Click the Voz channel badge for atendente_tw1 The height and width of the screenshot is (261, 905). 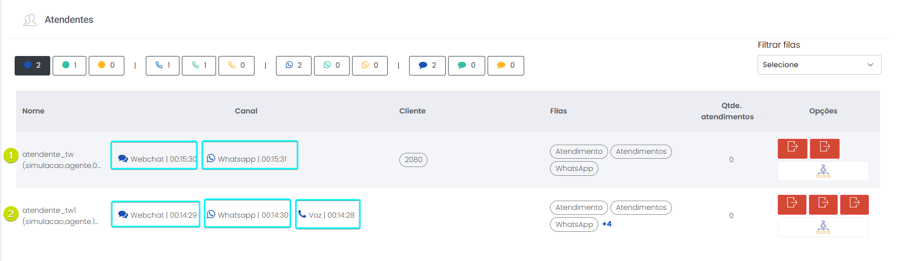point(328,214)
